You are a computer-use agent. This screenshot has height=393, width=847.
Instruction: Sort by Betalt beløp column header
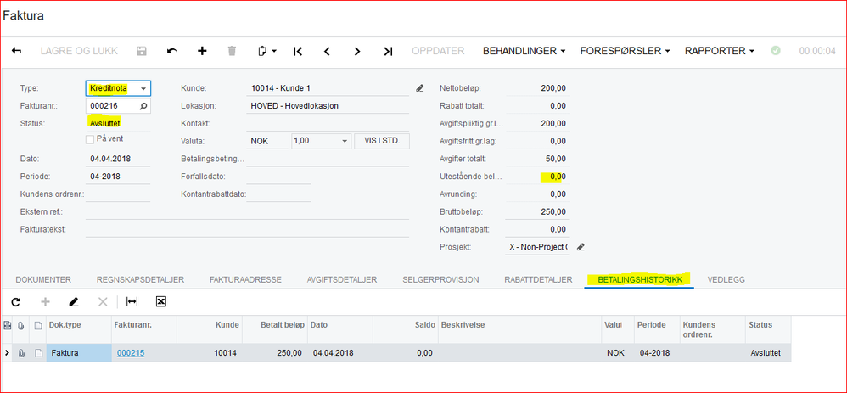pyautogui.click(x=274, y=329)
